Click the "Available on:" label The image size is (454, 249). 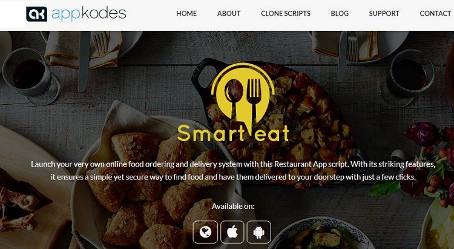coord(233,207)
